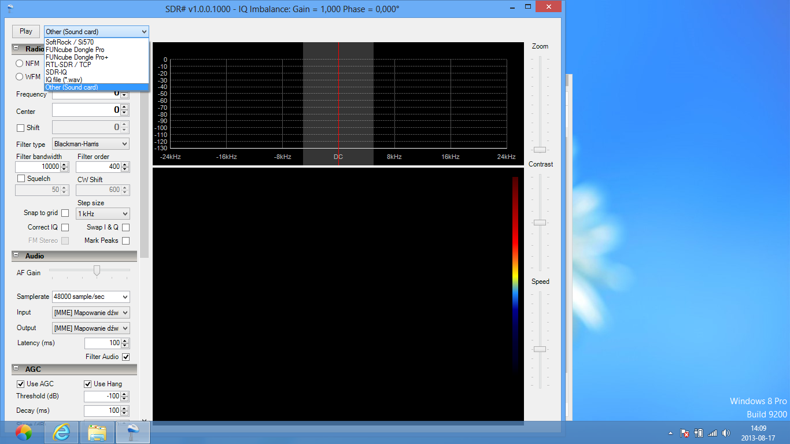Image resolution: width=790 pixels, height=444 pixels.
Task: Choose RTL-SDR / TCP from the list
Action: 68,65
